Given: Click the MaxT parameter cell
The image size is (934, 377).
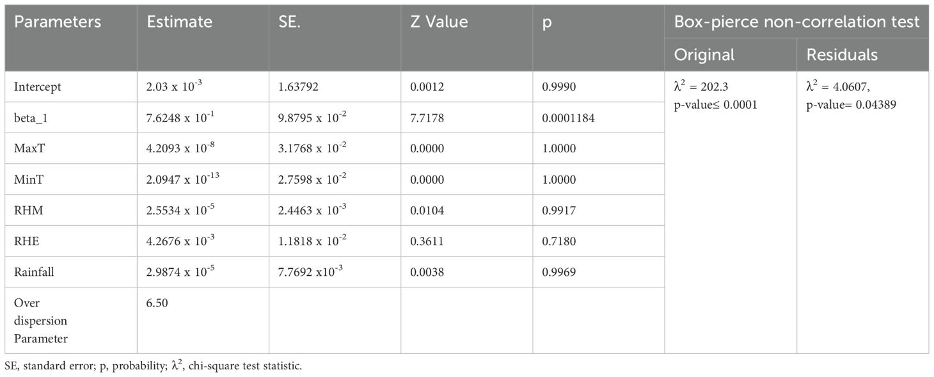Looking at the screenshot, I should pos(29,148).
